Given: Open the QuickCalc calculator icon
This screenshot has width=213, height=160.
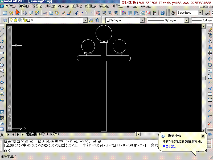Looking at the screenshot, I should (x=155, y=13).
